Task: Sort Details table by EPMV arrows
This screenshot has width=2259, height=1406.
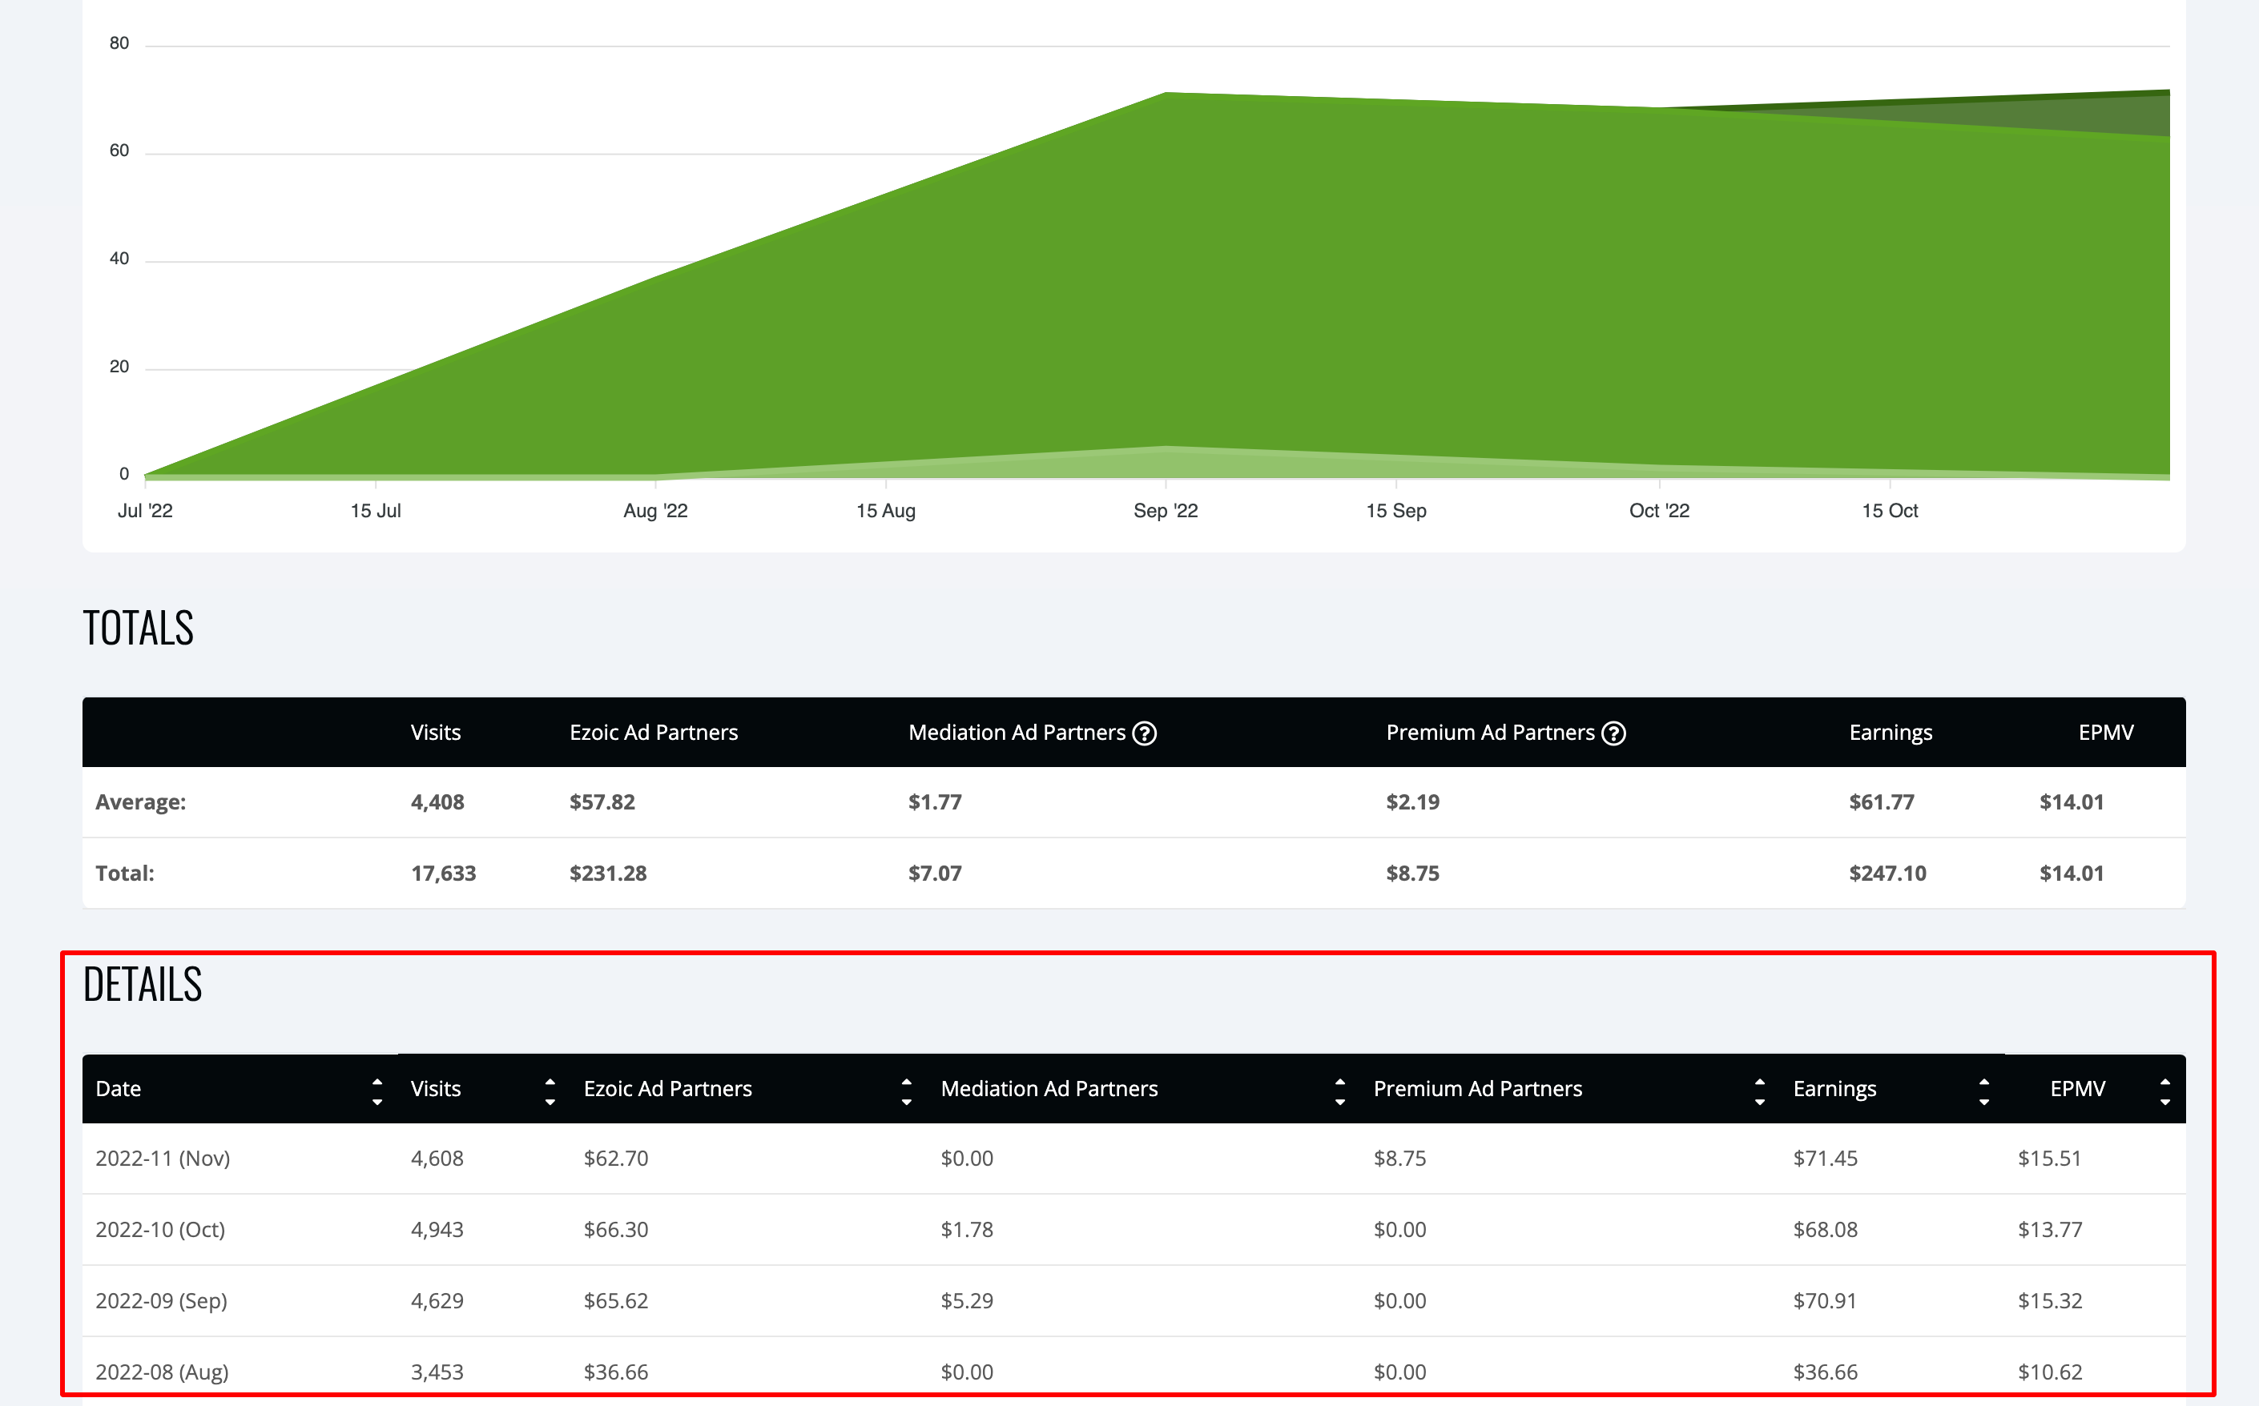Action: tap(2165, 1091)
